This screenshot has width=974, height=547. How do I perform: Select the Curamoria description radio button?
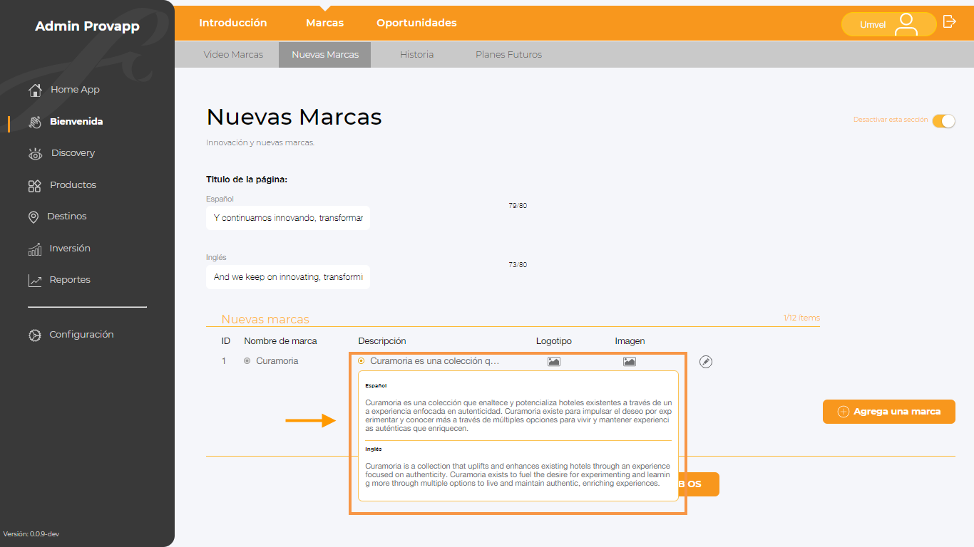pyautogui.click(x=362, y=361)
